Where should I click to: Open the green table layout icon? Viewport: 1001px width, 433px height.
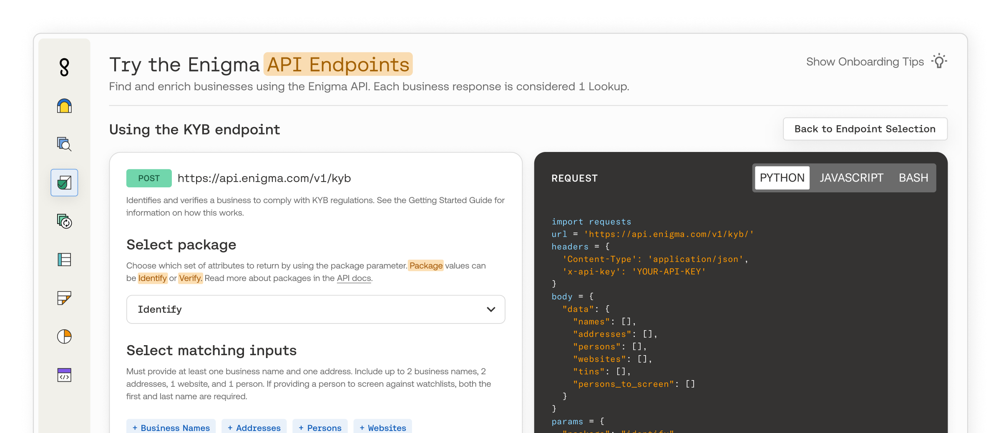pos(64,259)
